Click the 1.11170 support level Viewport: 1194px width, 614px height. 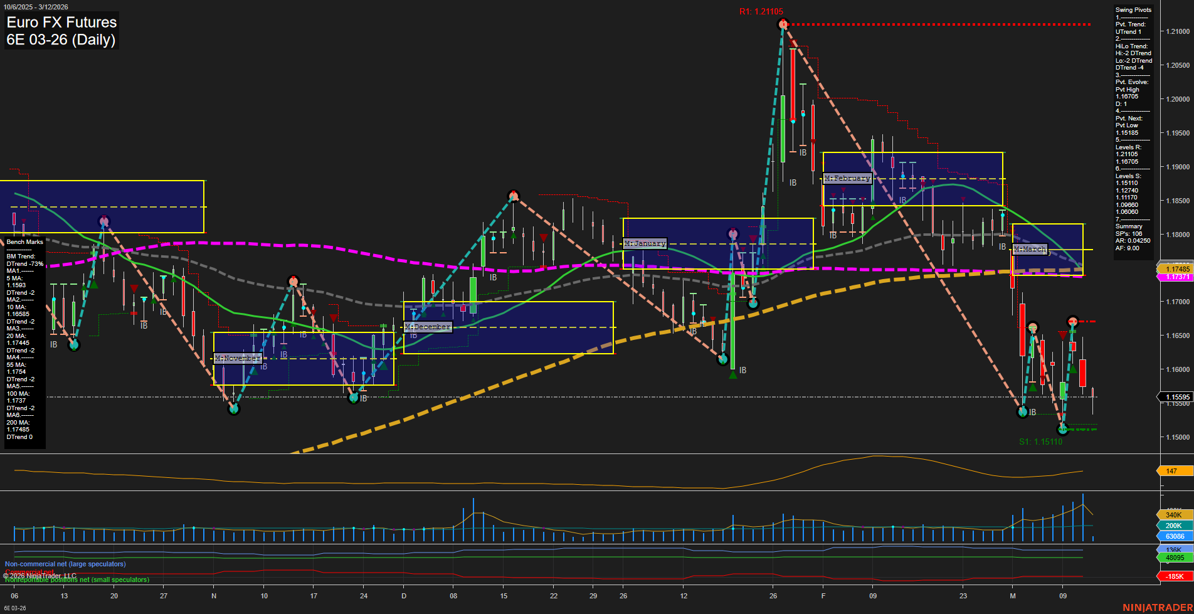coord(1127,198)
